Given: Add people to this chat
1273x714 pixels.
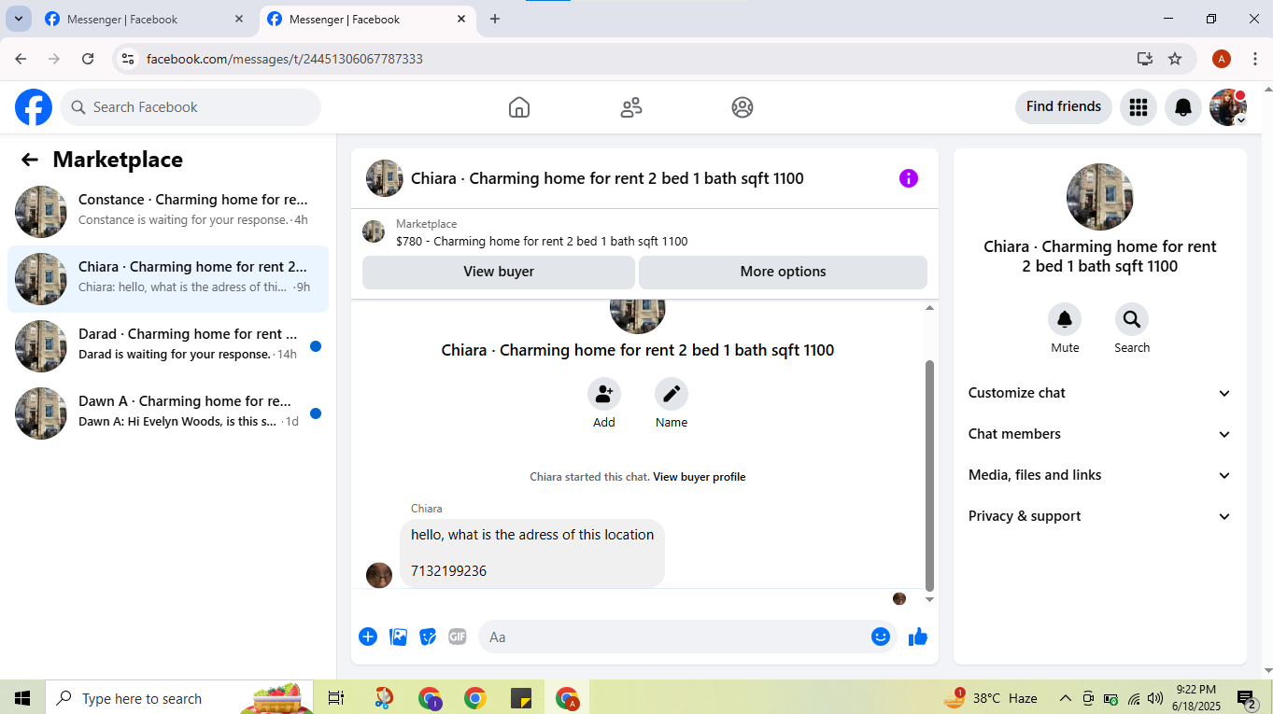Looking at the screenshot, I should point(604,394).
